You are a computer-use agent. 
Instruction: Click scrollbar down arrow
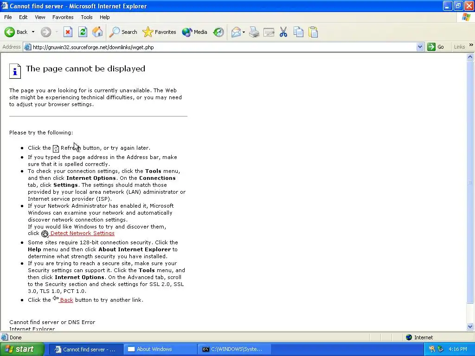pos(470,326)
